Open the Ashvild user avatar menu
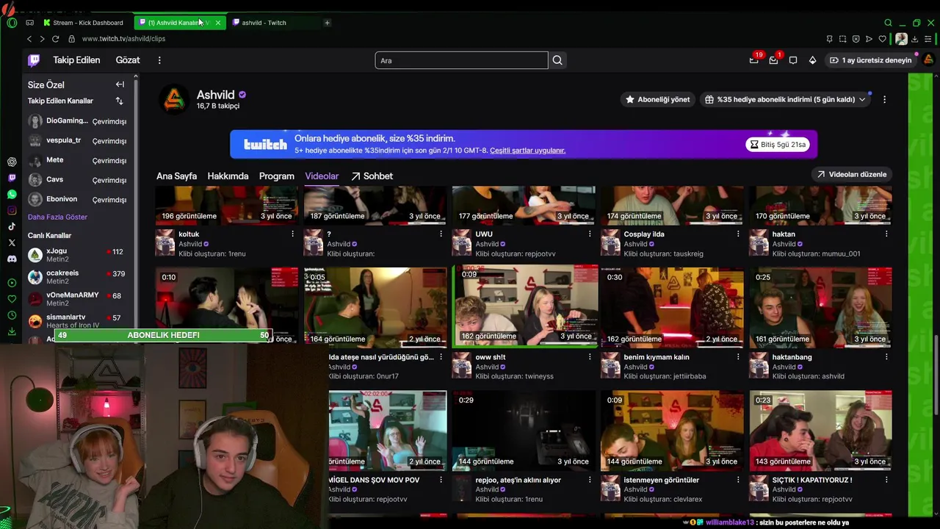The height and width of the screenshot is (529, 940). click(x=928, y=60)
